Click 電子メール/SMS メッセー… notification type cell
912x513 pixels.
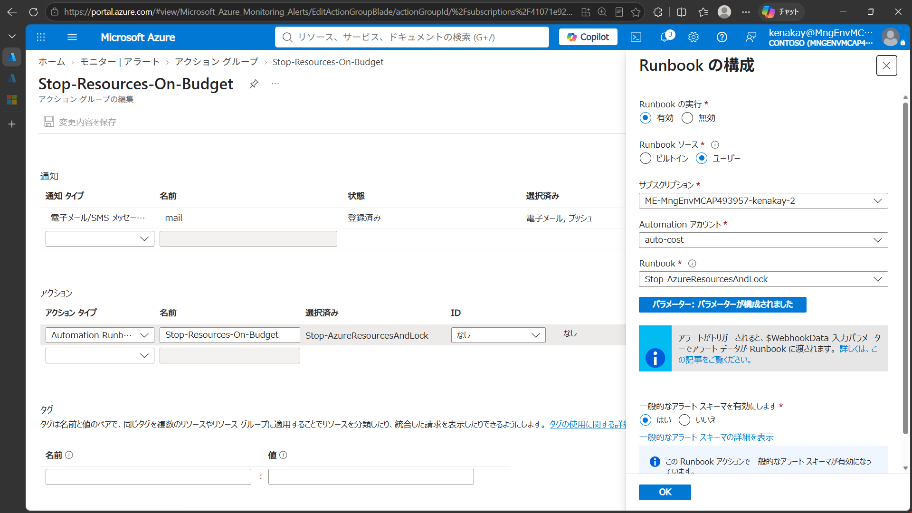click(98, 218)
